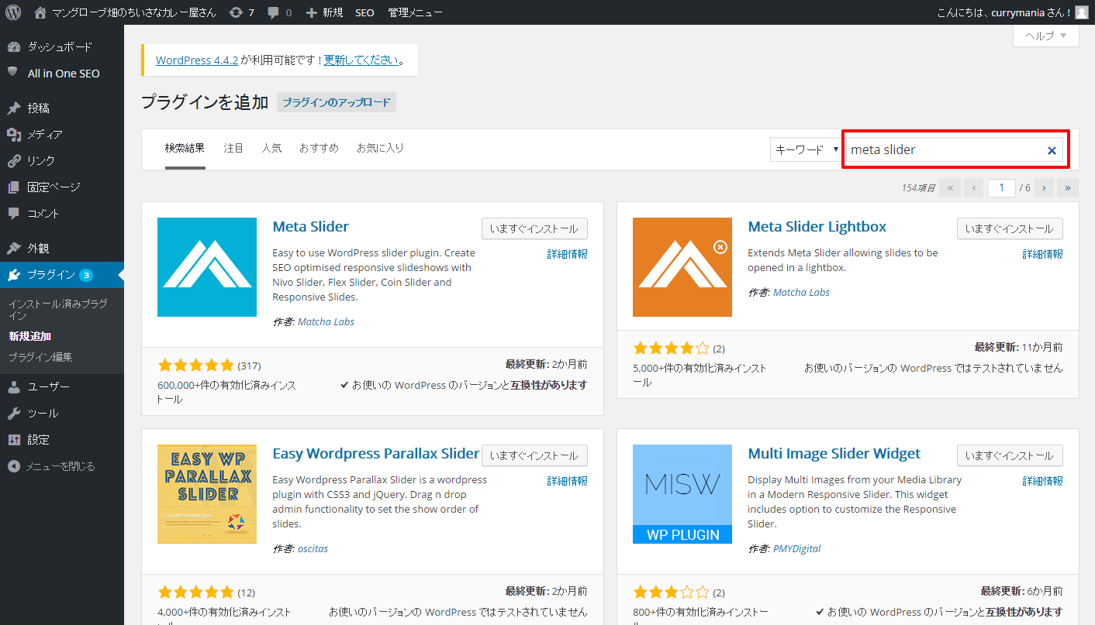Viewport: 1095px width, 625px height.
Task: Open Multi Image Slider Widget title
Action: click(834, 454)
